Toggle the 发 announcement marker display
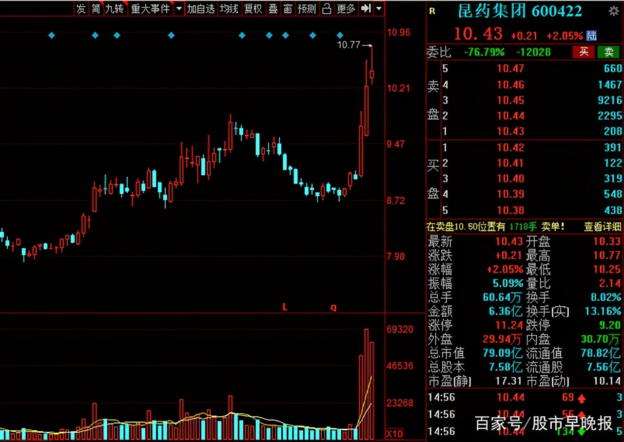Viewport: 624px width, 442px height. click(81, 8)
